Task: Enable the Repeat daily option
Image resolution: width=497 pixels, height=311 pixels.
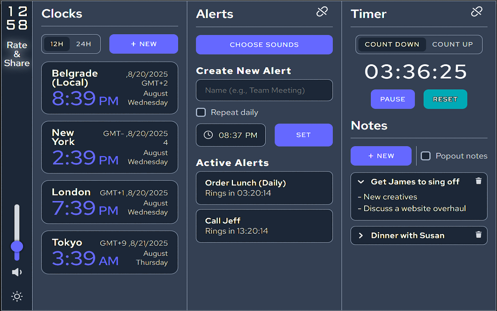Action: (201, 112)
